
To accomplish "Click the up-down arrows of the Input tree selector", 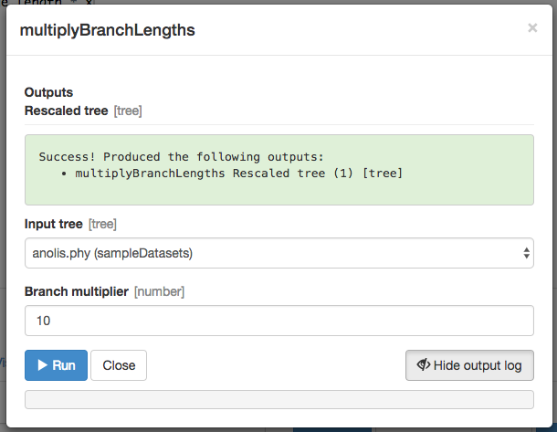I will tap(527, 253).
